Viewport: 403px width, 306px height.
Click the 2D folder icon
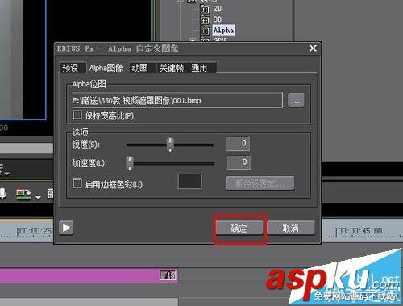pos(205,10)
